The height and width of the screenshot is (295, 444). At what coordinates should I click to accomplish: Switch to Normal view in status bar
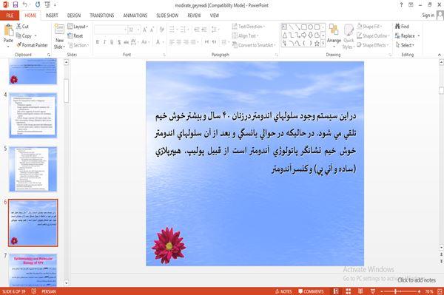(336, 291)
